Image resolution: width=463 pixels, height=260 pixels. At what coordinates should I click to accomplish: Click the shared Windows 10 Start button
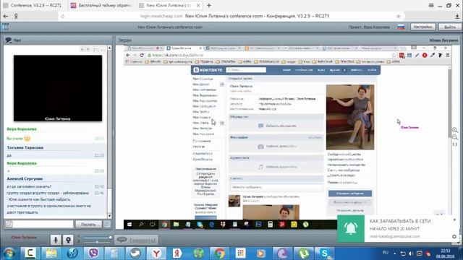(x=129, y=225)
